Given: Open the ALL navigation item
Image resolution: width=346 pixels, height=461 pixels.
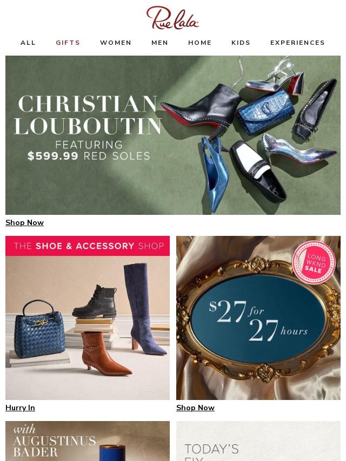Looking at the screenshot, I should (x=28, y=43).
